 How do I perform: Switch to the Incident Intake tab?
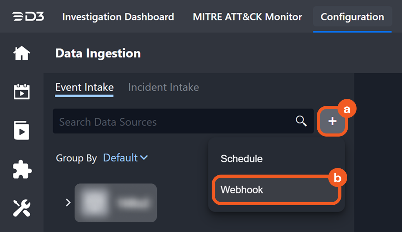164,87
